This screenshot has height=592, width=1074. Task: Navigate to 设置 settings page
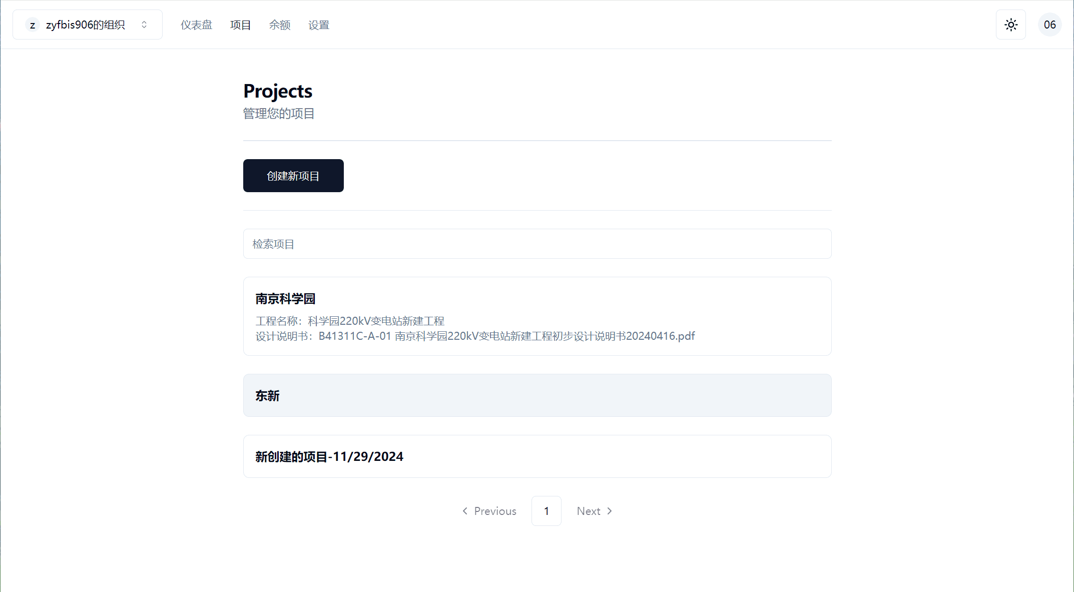click(319, 26)
